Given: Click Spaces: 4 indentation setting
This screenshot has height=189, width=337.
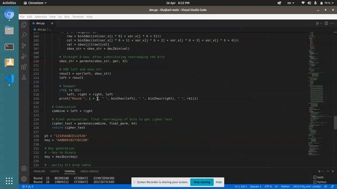Looking at the screenshot, I should tap(255, 187).
